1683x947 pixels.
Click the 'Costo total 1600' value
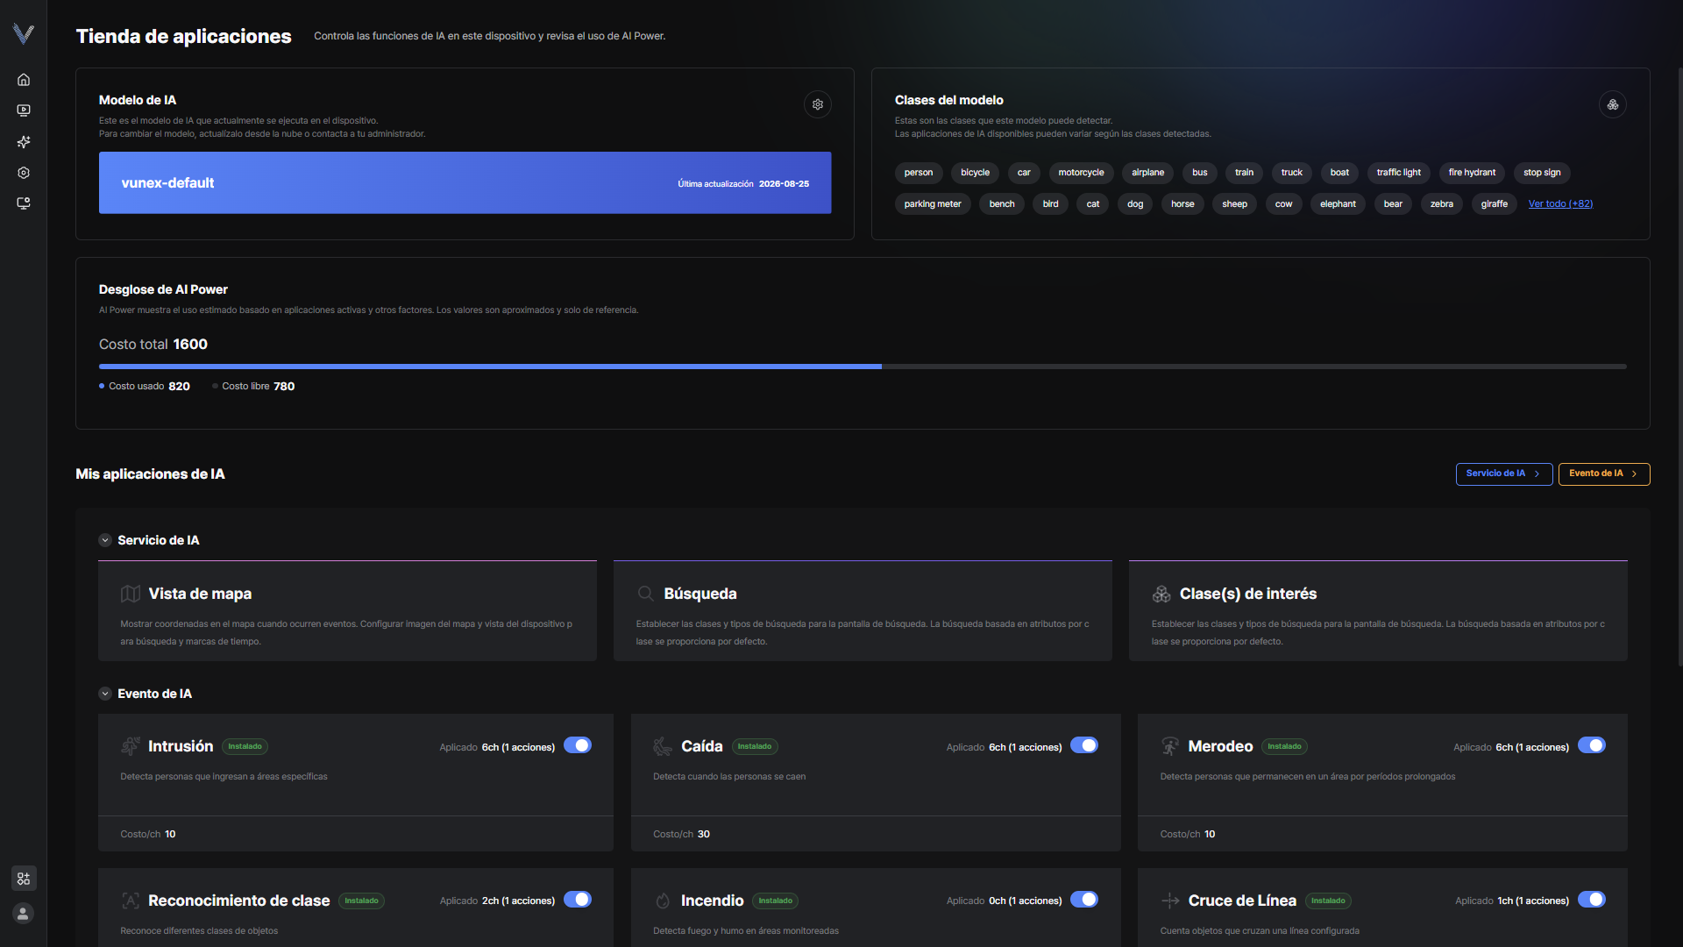pos(153,345)
